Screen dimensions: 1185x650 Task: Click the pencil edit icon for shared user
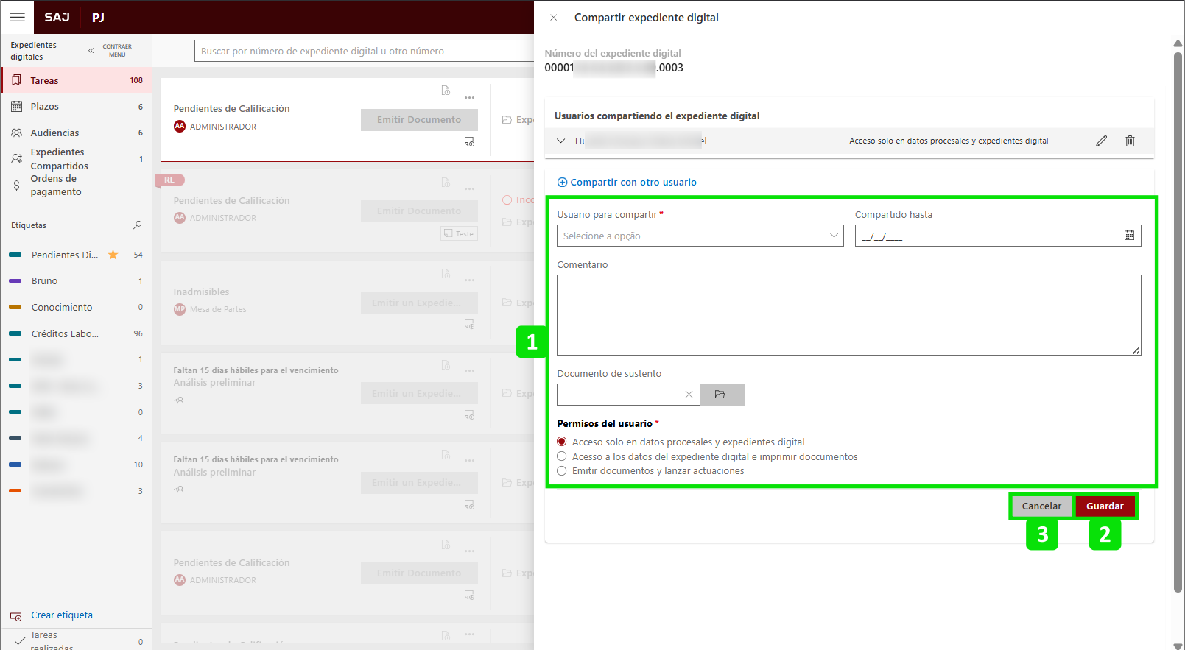[x=1101, y=141]
